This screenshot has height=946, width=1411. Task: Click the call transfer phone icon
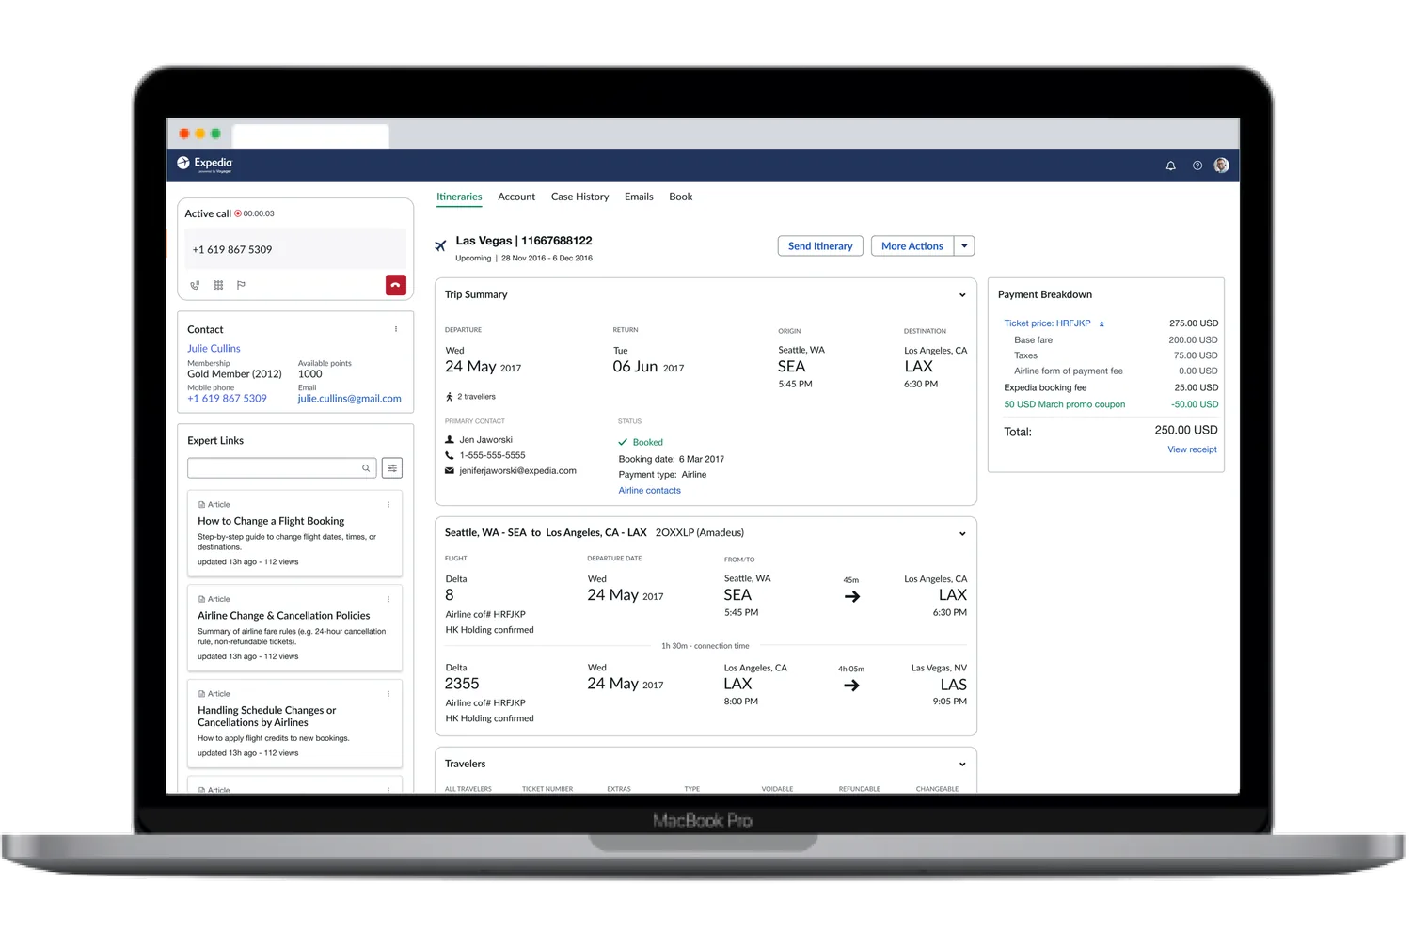click(195, 285)
